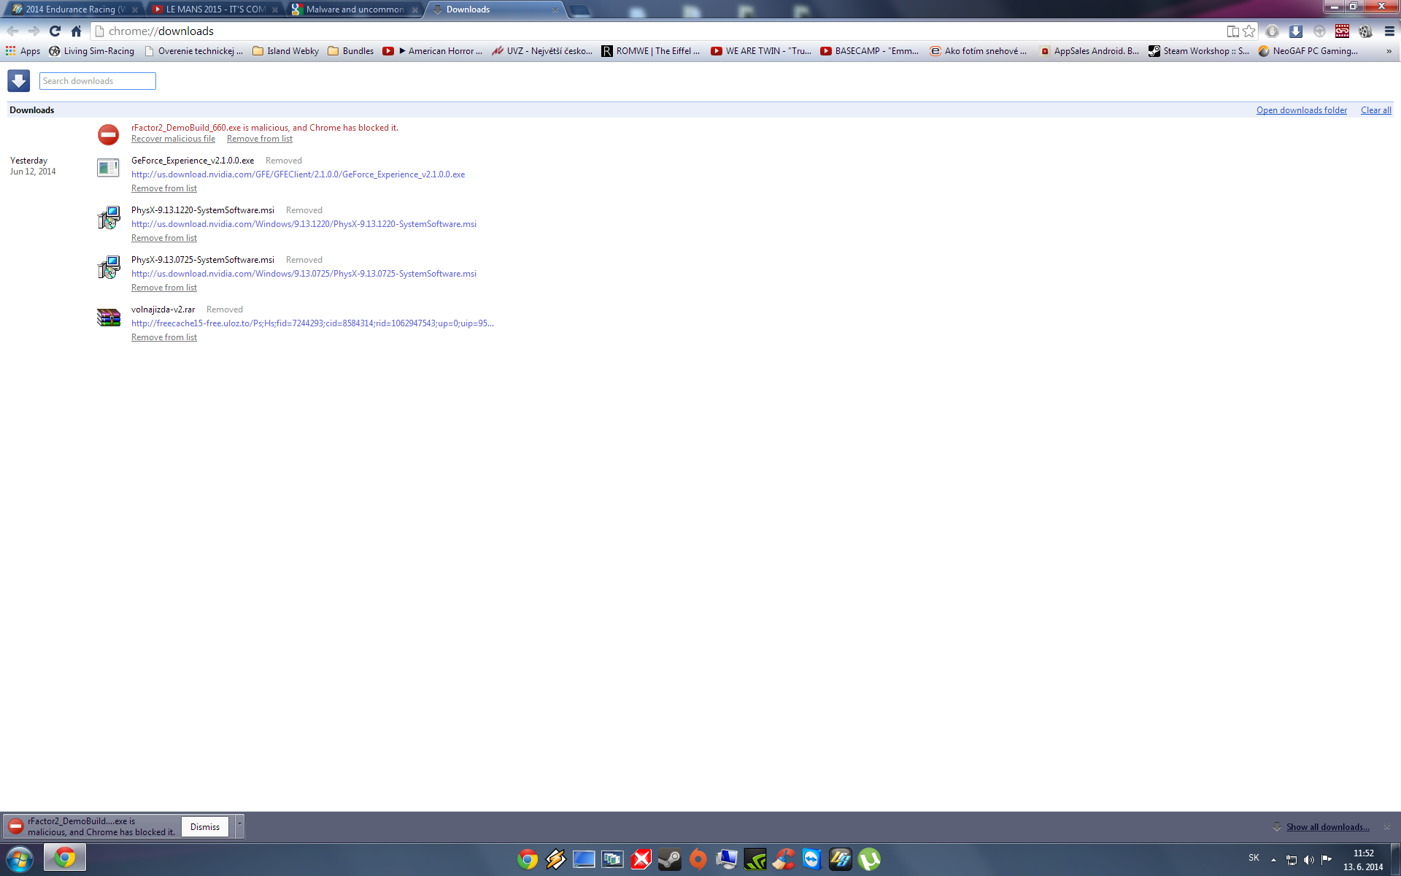Click the blue download arrow extension icon
This screenshot has height=876, width=1401.
[x=1295, y=31]
